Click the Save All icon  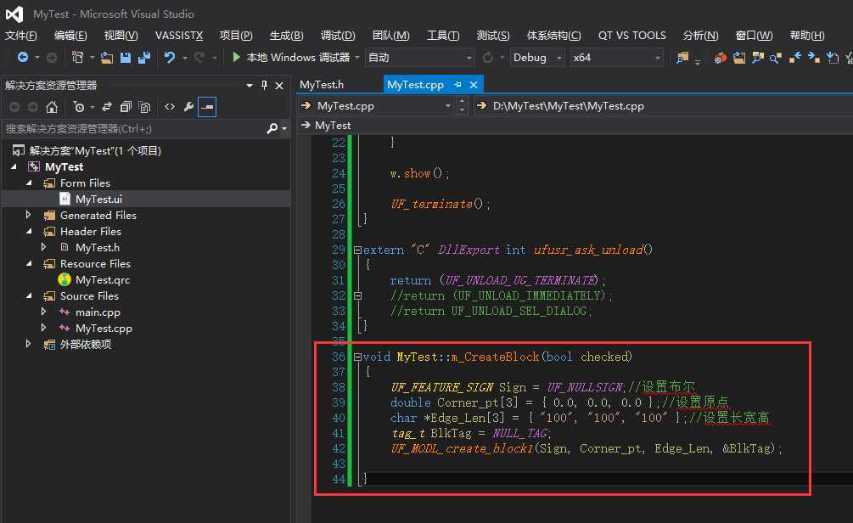pyautogui.click(x=144, y=57)
